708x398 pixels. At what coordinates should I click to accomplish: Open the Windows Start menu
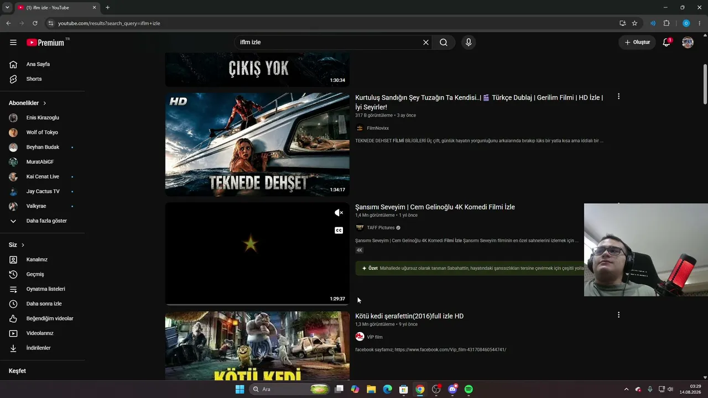(x=240, y=389)
